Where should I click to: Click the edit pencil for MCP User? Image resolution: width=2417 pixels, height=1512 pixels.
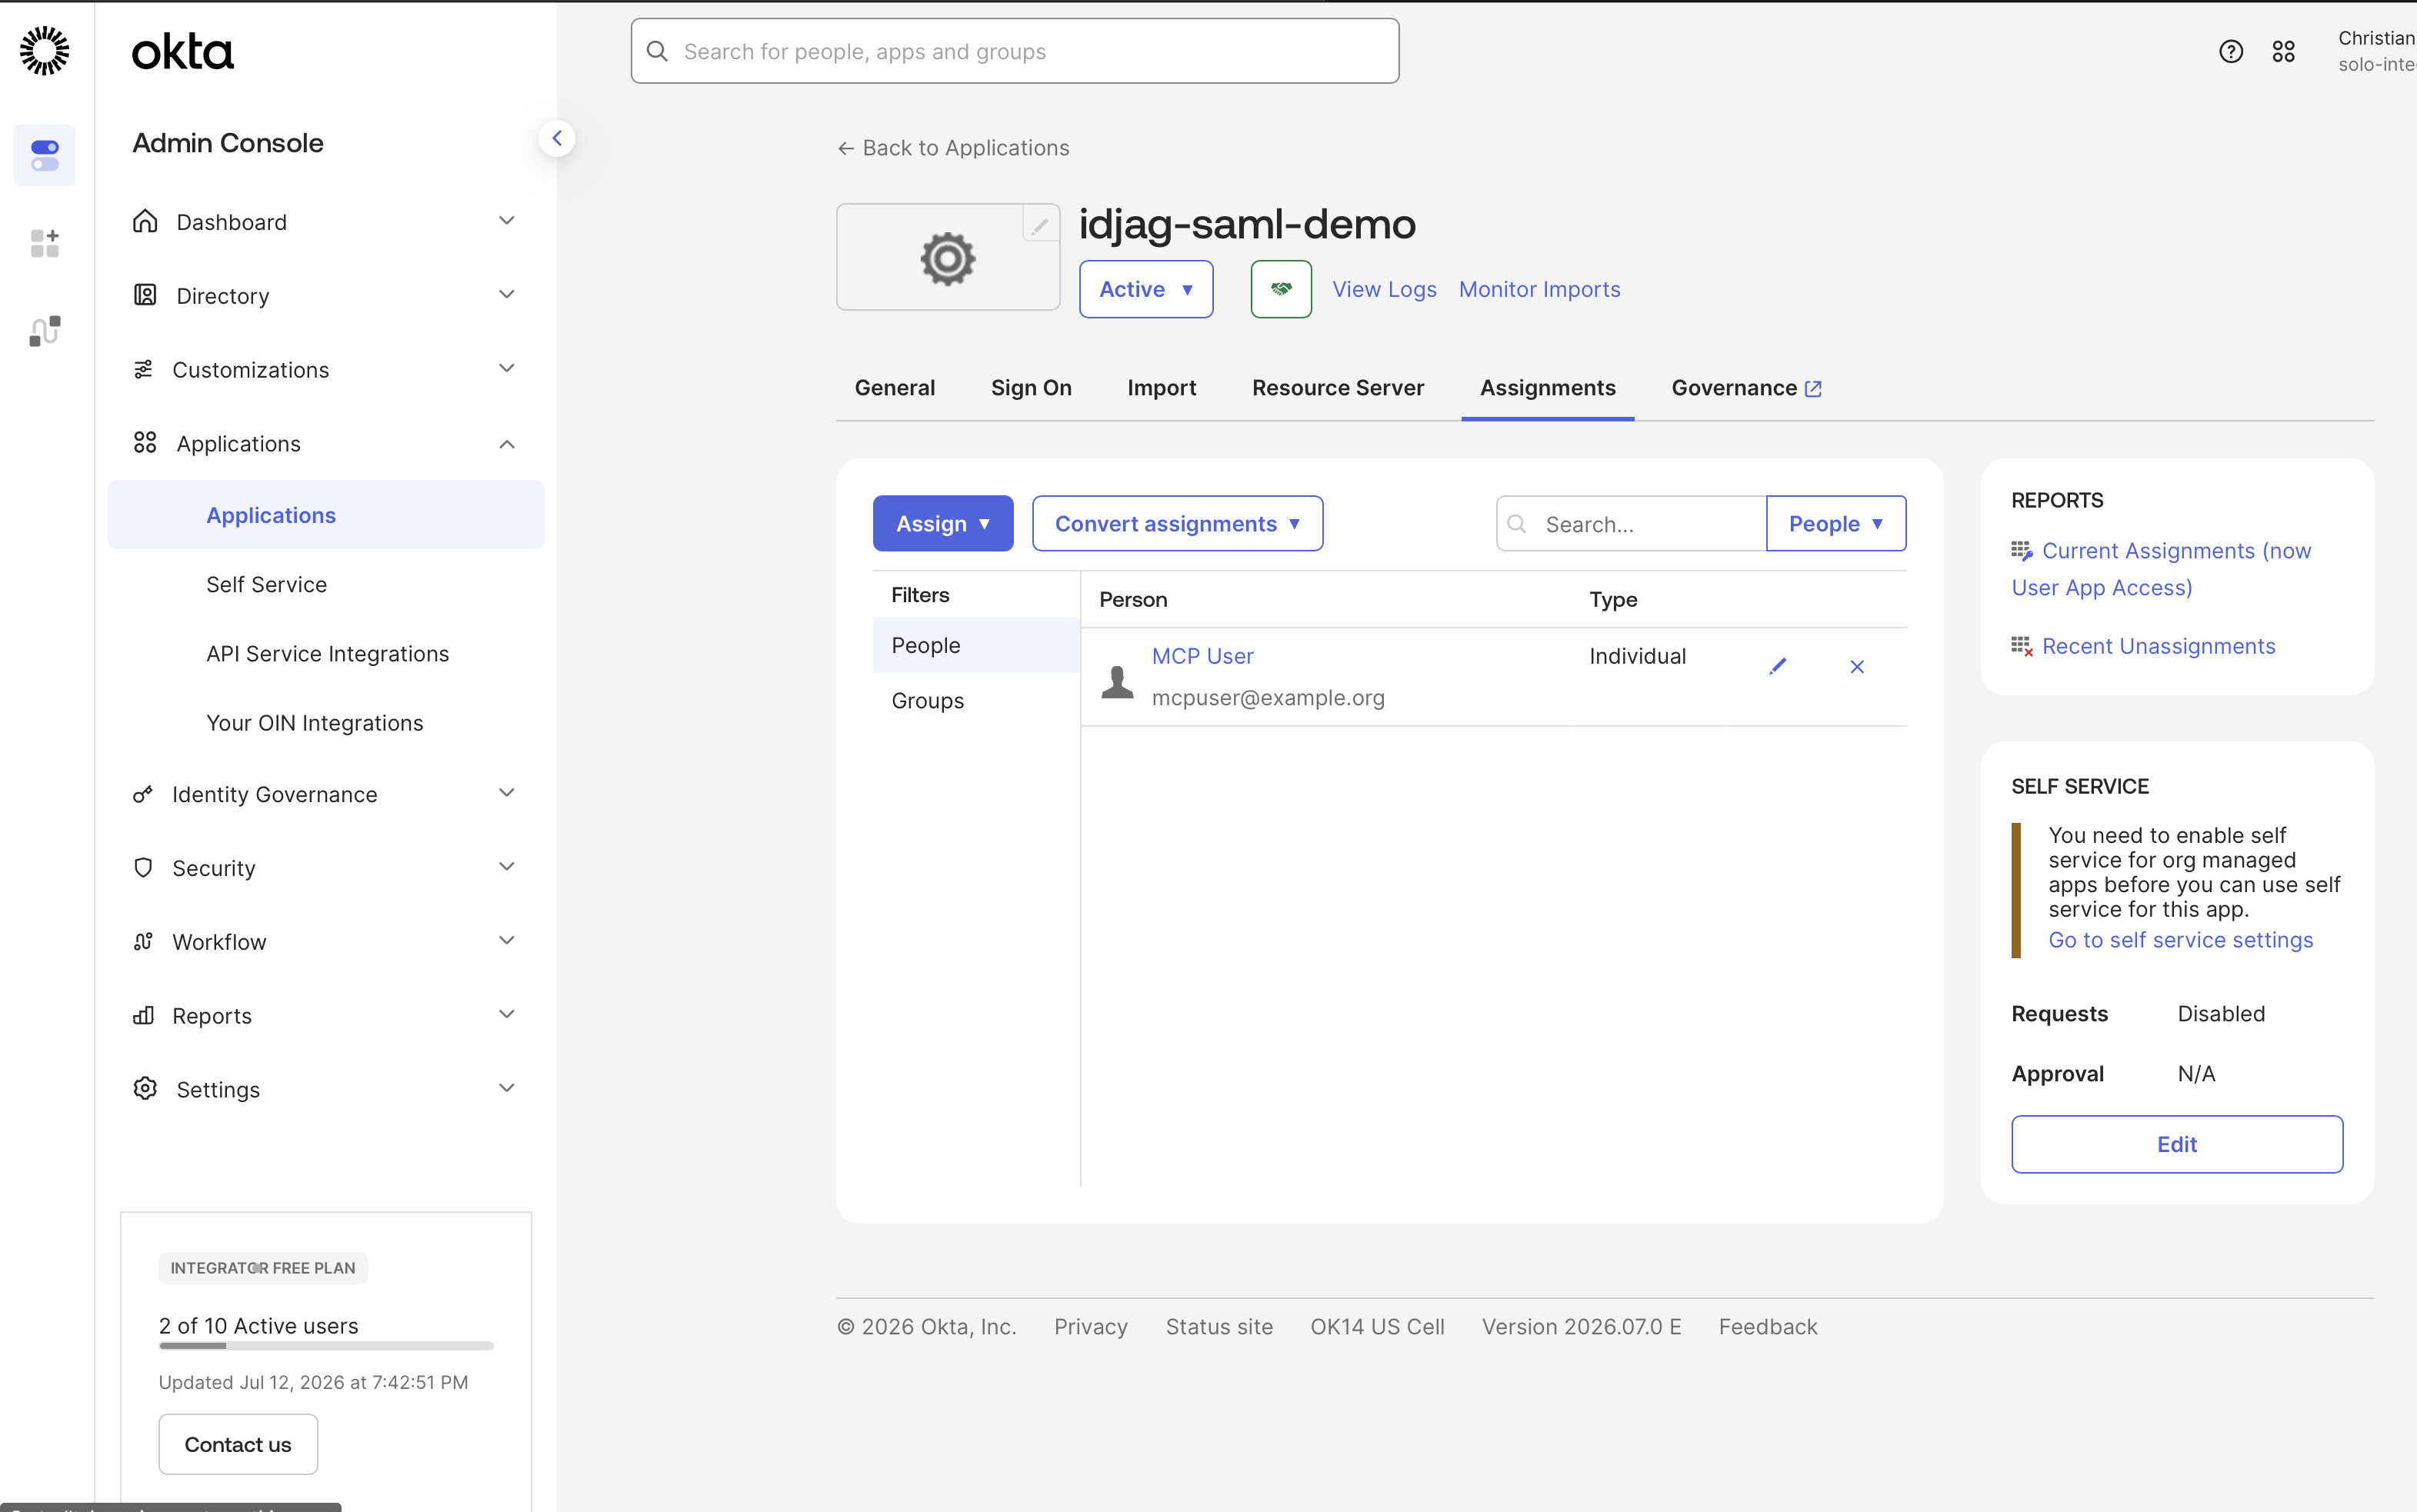click(x=1777, y=666)
